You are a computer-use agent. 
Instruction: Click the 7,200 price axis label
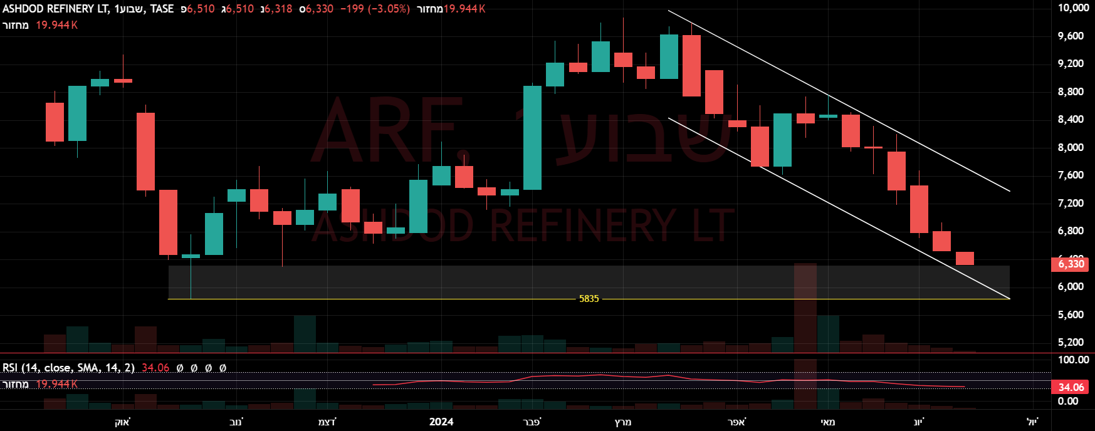point(1071,203)
